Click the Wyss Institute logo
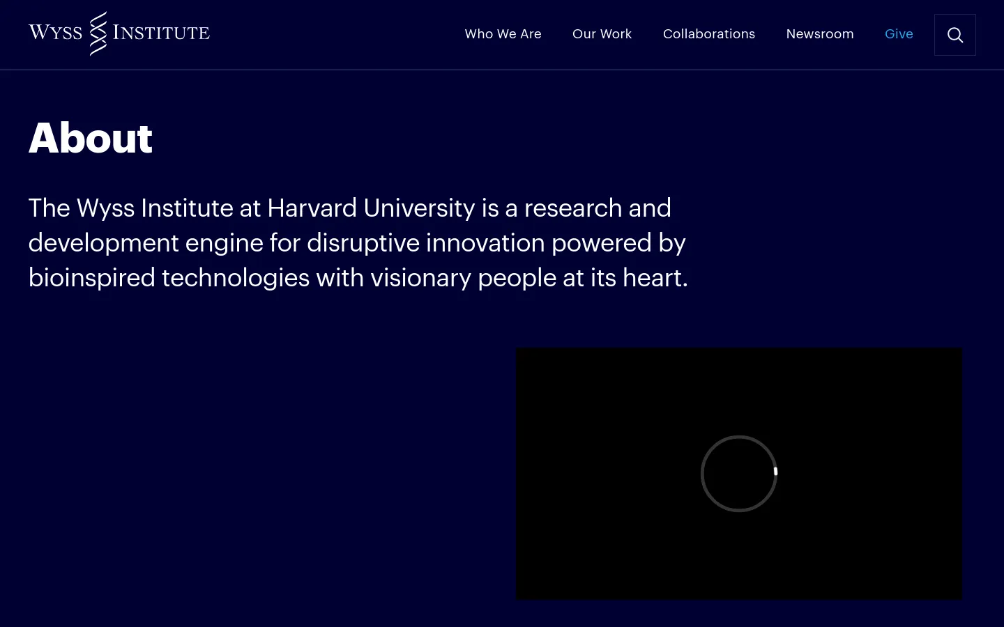Screen dimensions: 1004x627 point(119,33)
